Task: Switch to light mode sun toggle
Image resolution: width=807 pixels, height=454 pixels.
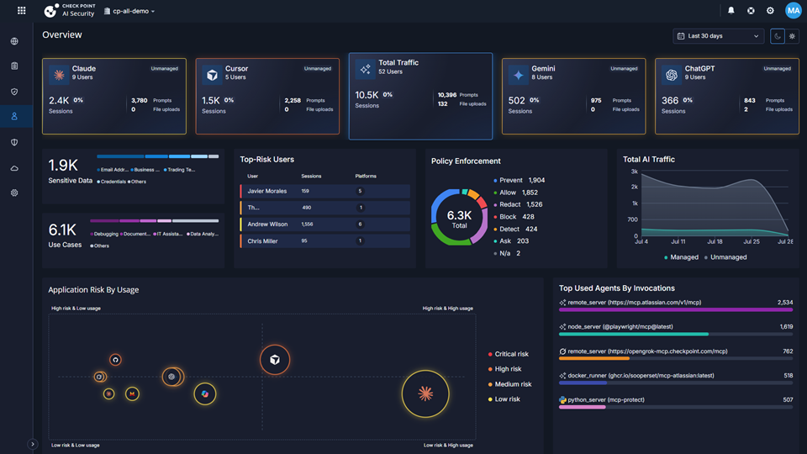Action: (x=792, y=36)
